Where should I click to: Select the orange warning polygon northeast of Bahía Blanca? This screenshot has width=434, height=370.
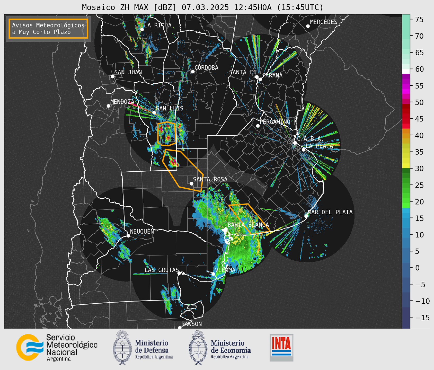pyautogui.click(x=249, y=219)
